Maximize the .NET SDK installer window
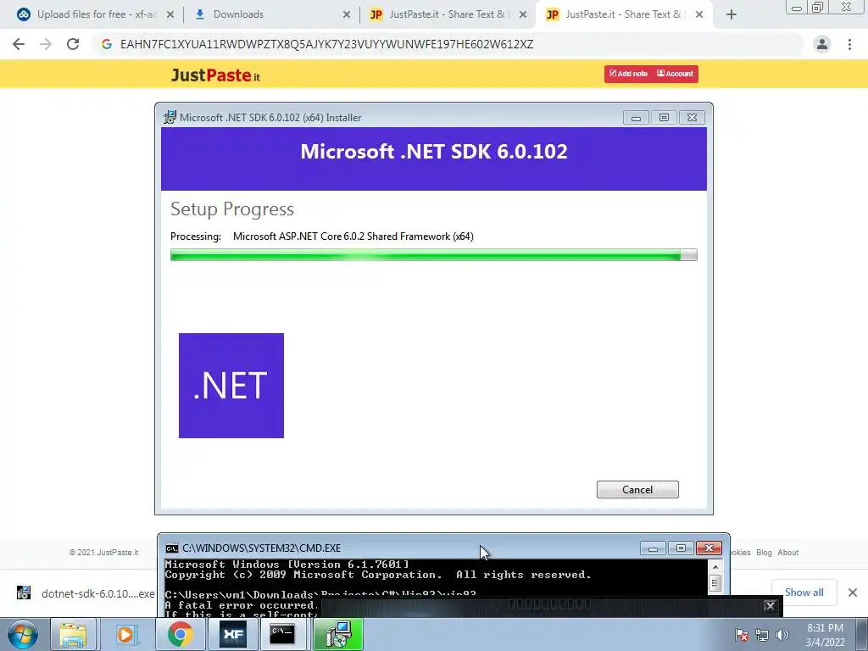The image size is (868, 651). pos(664,117)
